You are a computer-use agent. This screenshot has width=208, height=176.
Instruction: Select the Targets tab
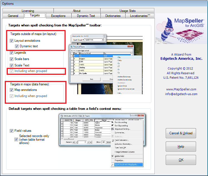[x=35, y=15]
